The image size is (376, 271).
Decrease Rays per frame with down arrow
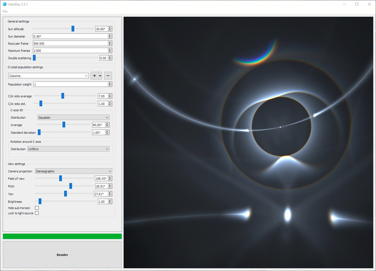click(x=110, y=44)
